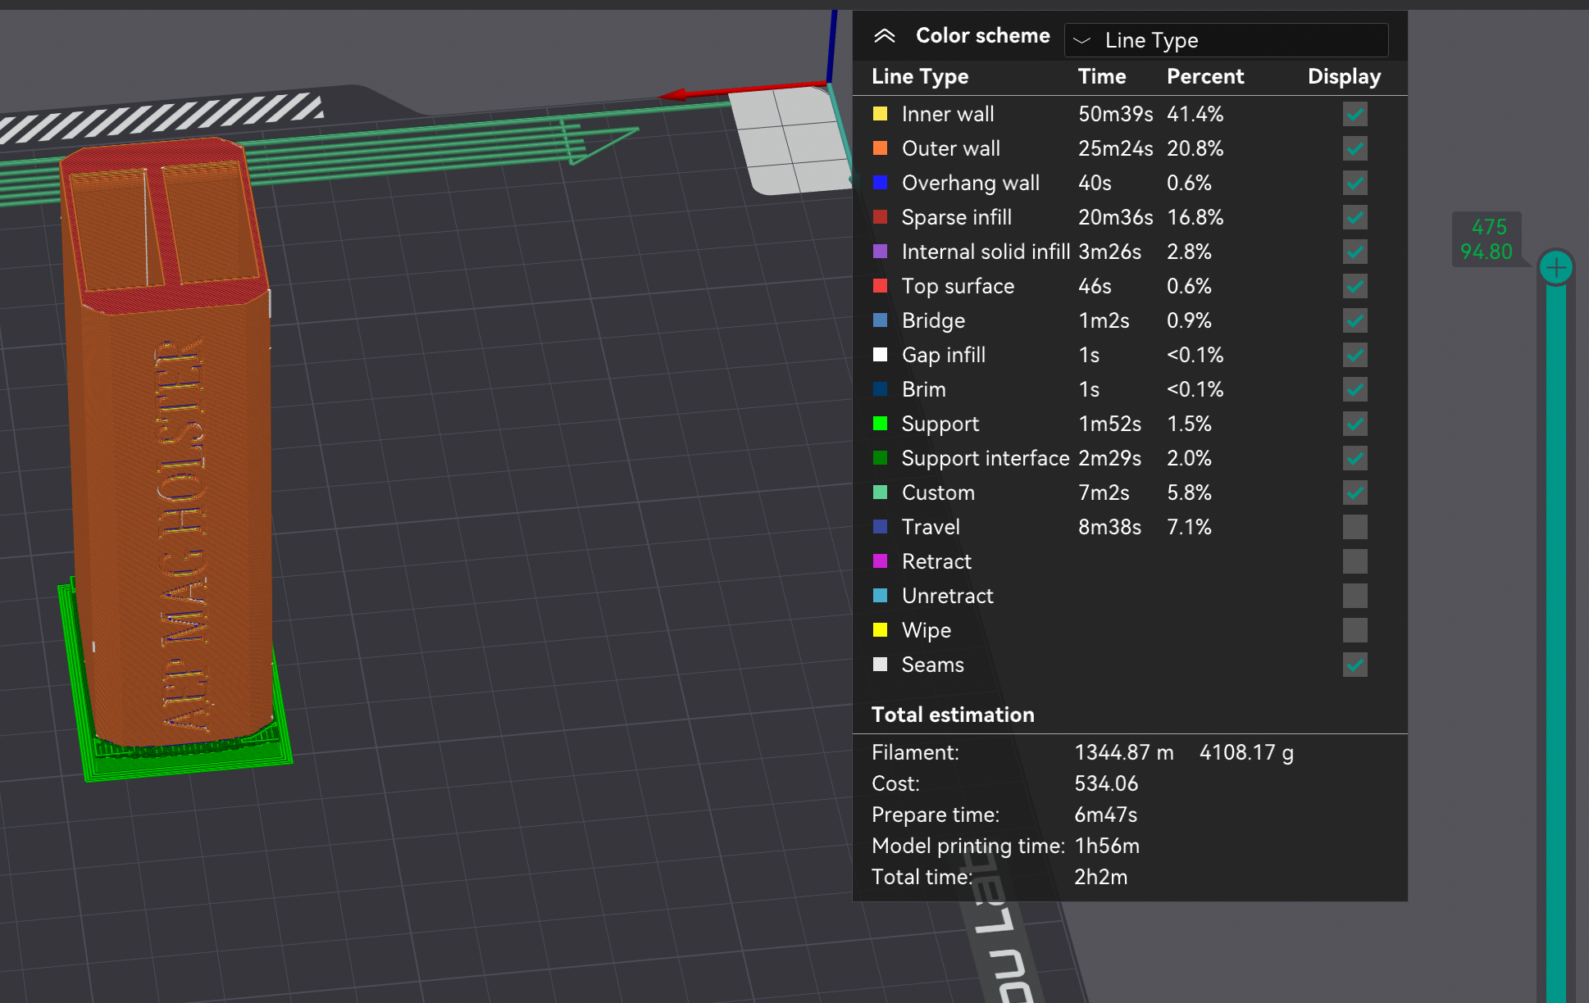This screenshot has height=1003, width=1589.
Task: Click the Bridge light-blue swatch
Action: (881, 320)
